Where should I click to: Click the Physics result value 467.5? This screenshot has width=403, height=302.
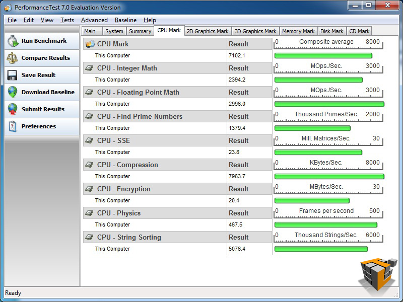click(x=235, y=224)
